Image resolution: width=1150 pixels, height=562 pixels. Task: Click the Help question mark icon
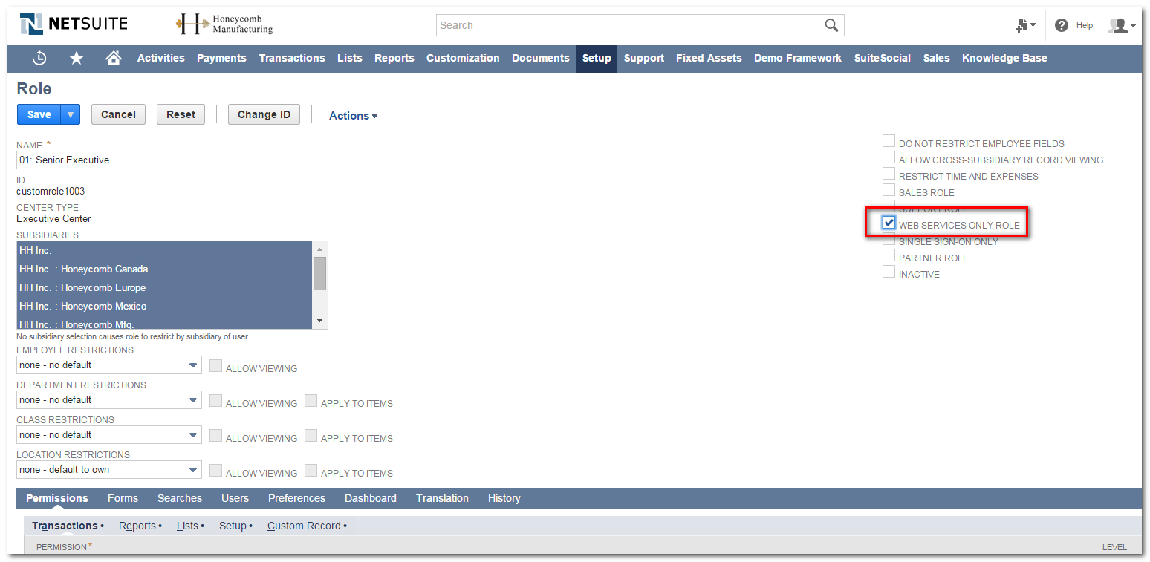click(x=1062, y=25)
